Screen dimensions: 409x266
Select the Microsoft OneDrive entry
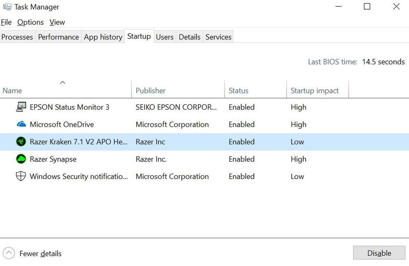(x=204, y=124)
